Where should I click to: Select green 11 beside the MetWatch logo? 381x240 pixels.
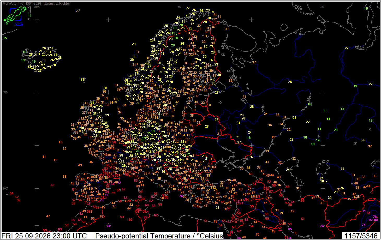click(29, 15)
